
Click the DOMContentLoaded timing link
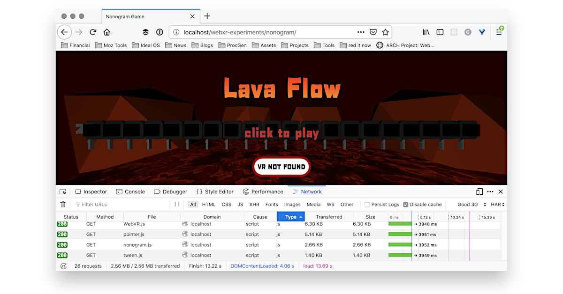click(262, 265)
